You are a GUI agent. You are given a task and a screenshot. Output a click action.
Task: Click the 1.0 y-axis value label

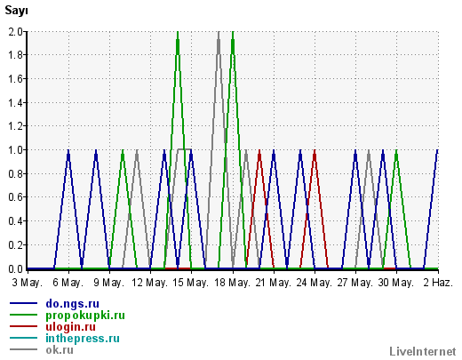click(x=16, y=150)
